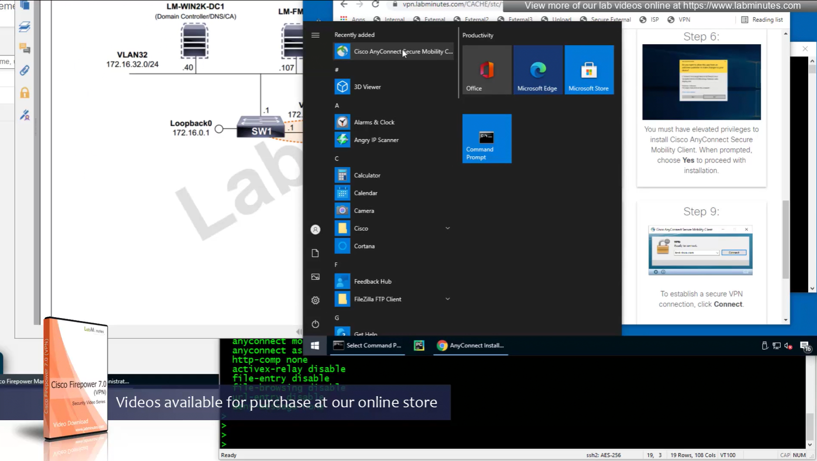Expand the Start menu hamburger navigation
817x461 pixels.
[316, 35]
